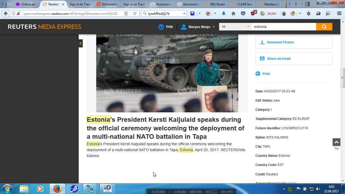The image size is (345, 194).
Task: Open the Firefox hamburger menu
Action: tap(339, 13)
